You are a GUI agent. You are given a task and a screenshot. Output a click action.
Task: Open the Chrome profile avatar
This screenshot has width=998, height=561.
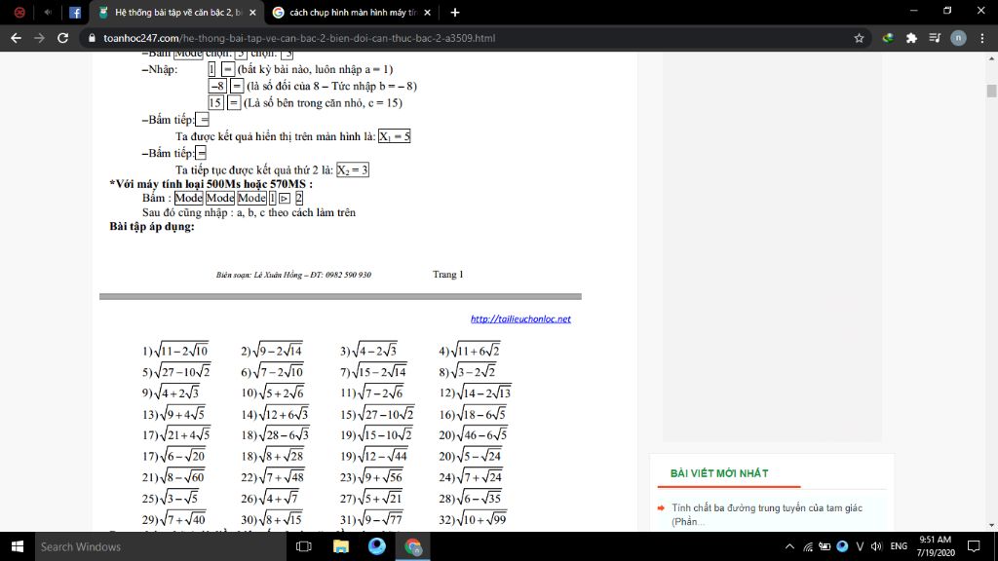pos(958,38)
